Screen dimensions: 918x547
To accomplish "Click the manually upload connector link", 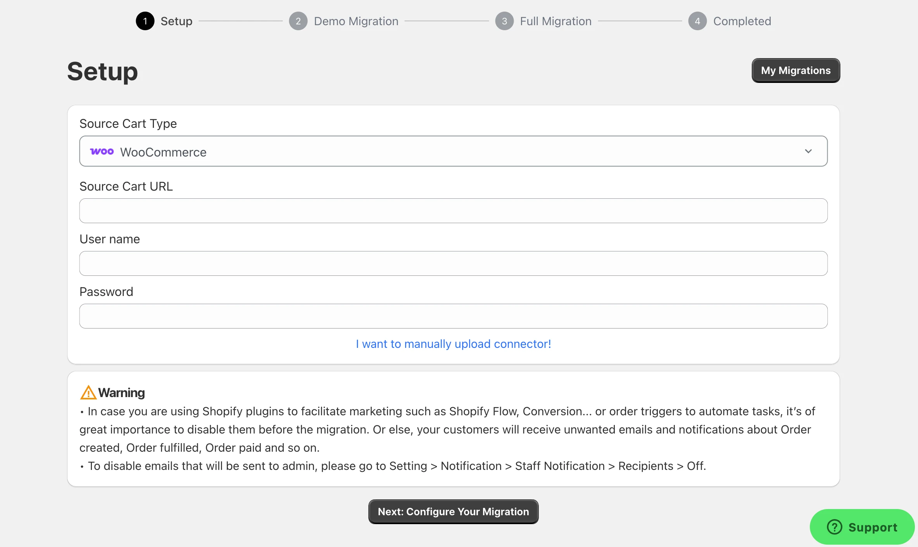I will [x=454, y=344].
